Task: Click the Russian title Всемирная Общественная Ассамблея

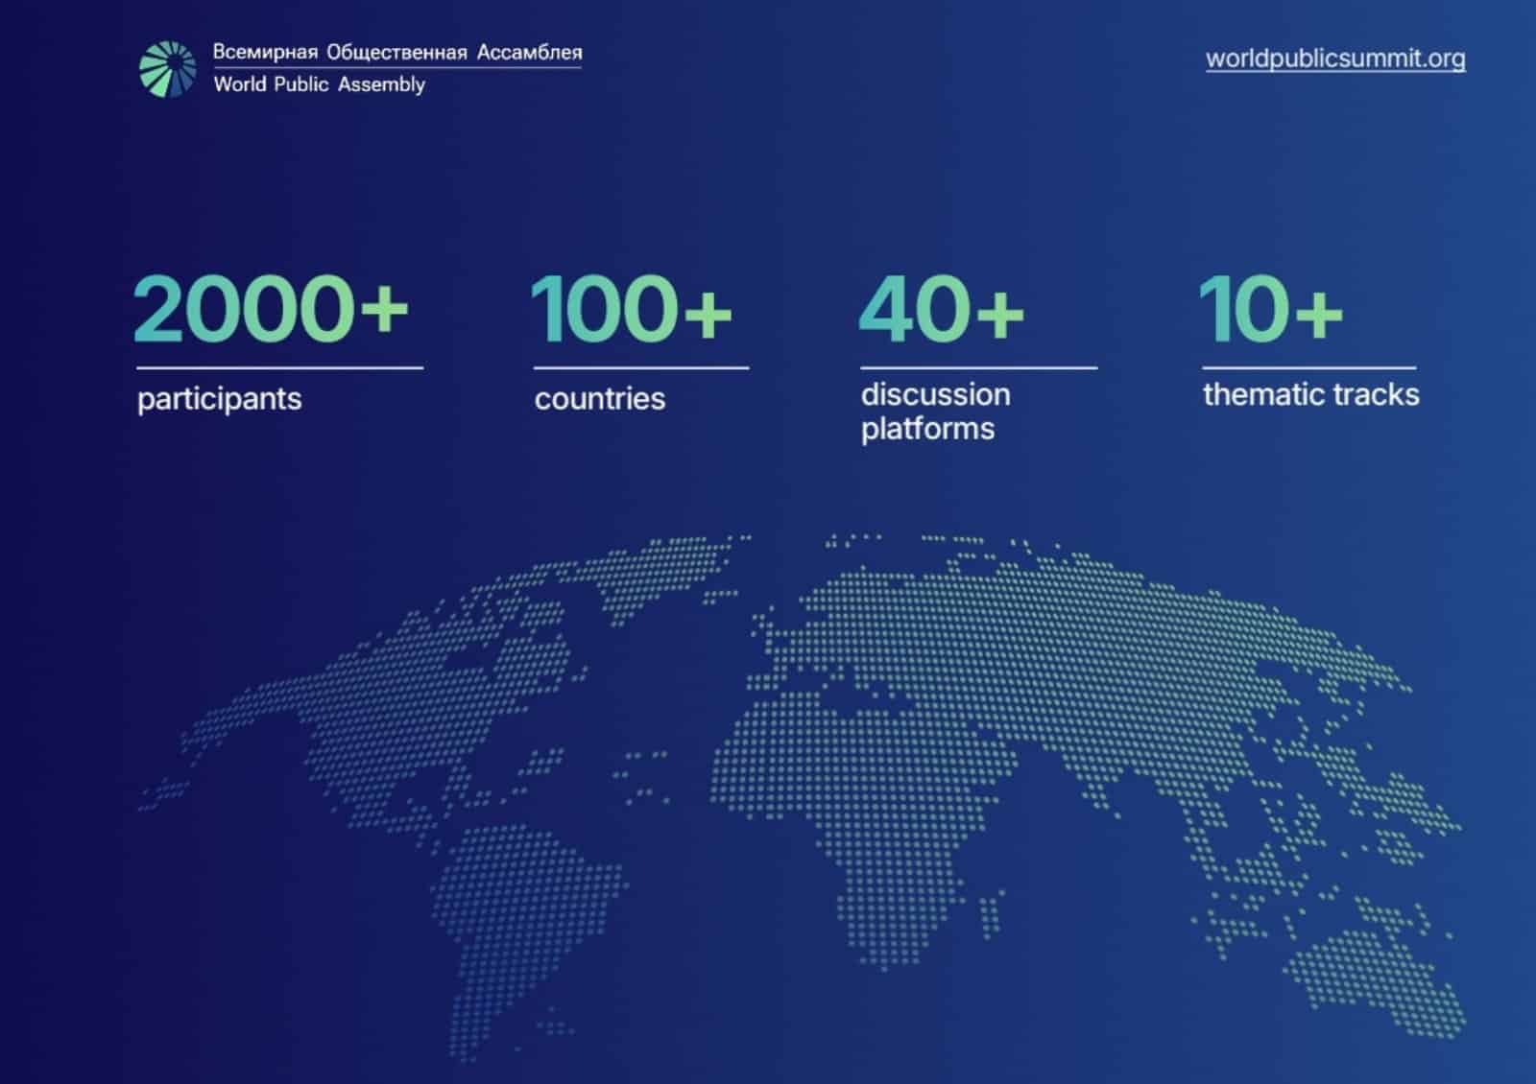Action: (396, 52)
